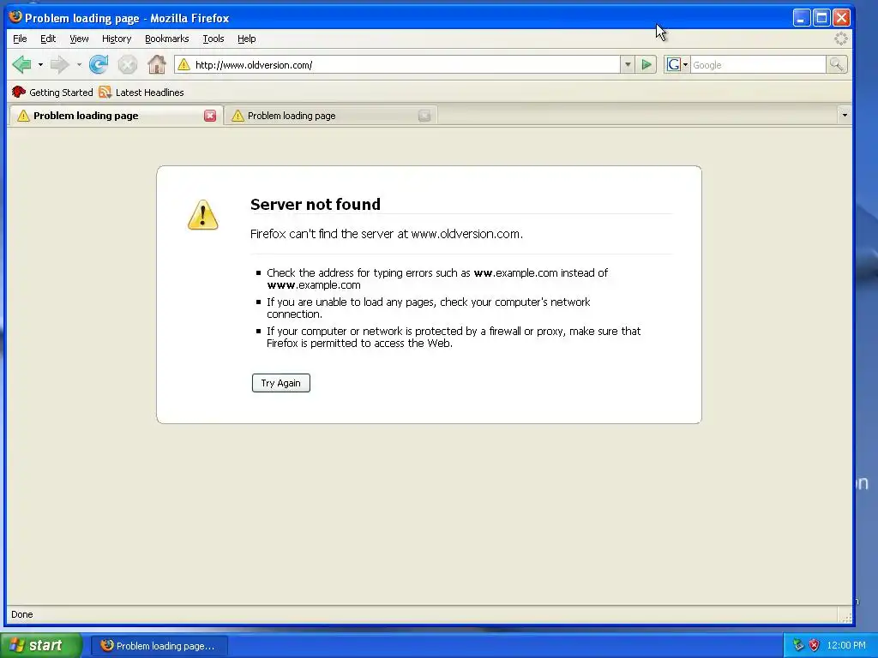The width and height of the screenshot is (878, 658).
Task: Open the View menu
Action: pyautogui.click(x=79, y=39)
